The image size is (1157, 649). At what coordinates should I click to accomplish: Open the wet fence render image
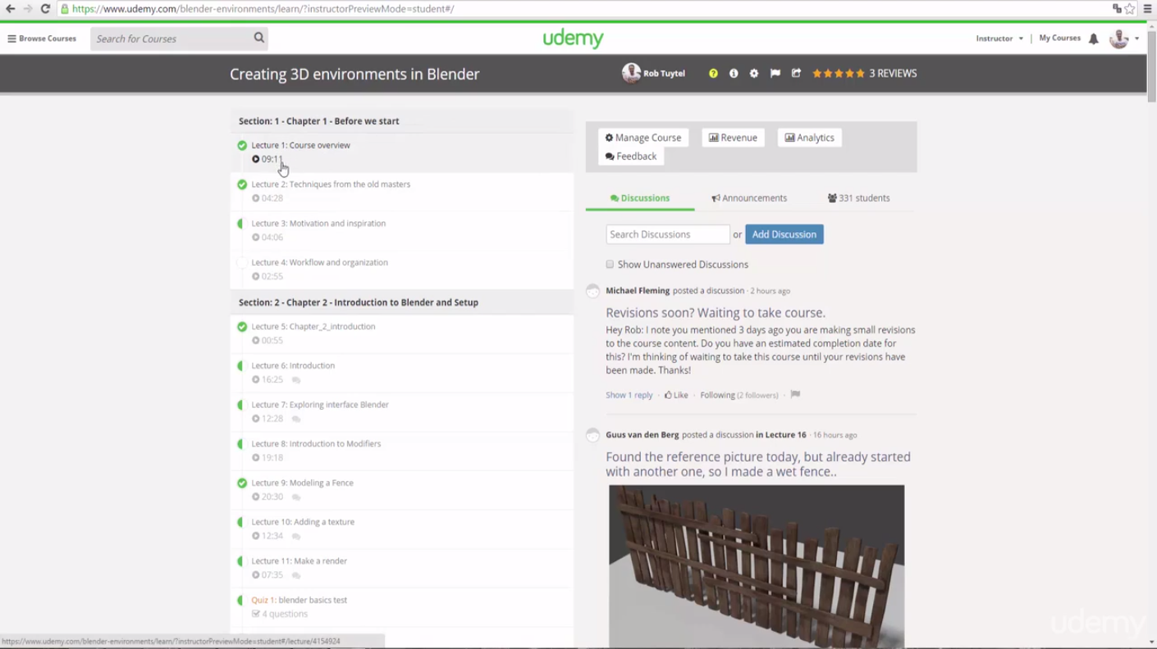pos(757,566)
